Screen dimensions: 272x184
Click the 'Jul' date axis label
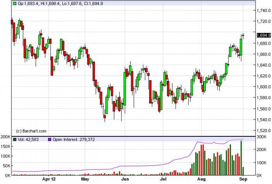pos(163,179)
